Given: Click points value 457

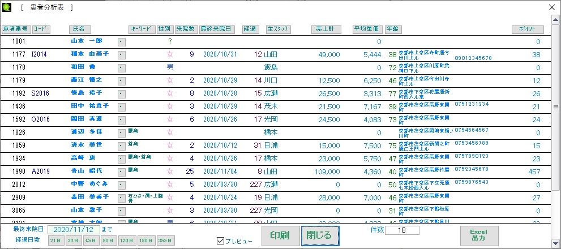Looking at the screenshot, I should [x=534, y=171].
